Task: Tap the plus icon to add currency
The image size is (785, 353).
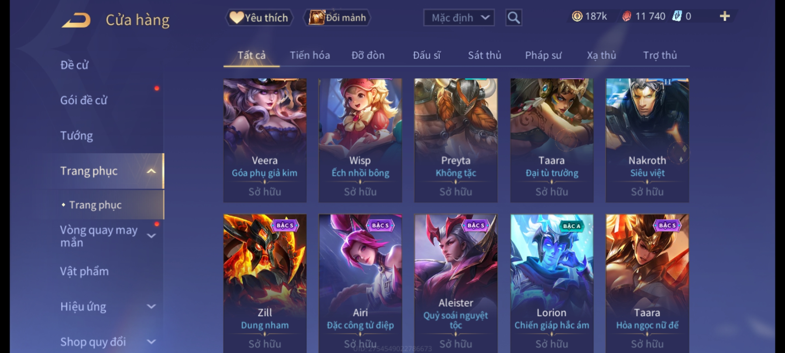Action: (725, 16)
